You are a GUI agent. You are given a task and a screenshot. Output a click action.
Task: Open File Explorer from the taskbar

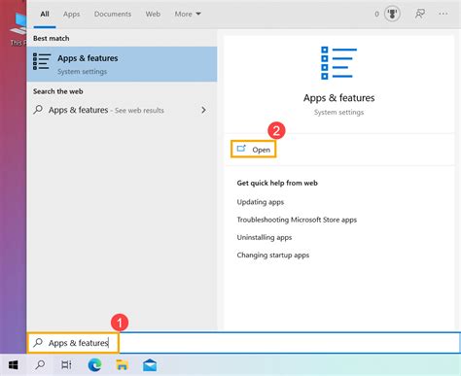[122, 365]
